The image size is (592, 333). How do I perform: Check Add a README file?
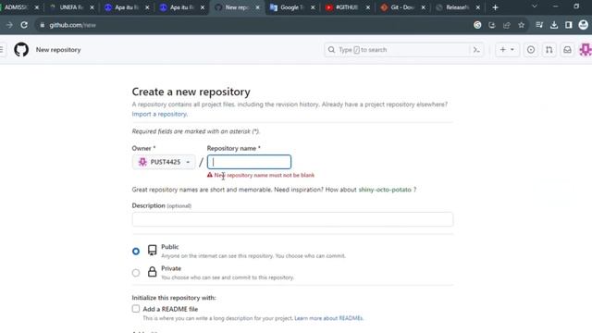coord(136,309)
